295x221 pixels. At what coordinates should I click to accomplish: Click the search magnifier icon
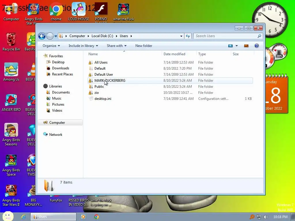(259, 36)
